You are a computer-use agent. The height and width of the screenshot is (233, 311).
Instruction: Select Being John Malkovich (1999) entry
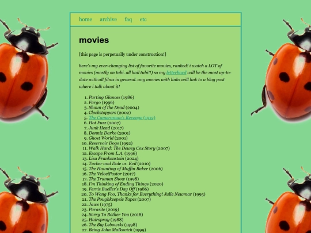point(117,230)
